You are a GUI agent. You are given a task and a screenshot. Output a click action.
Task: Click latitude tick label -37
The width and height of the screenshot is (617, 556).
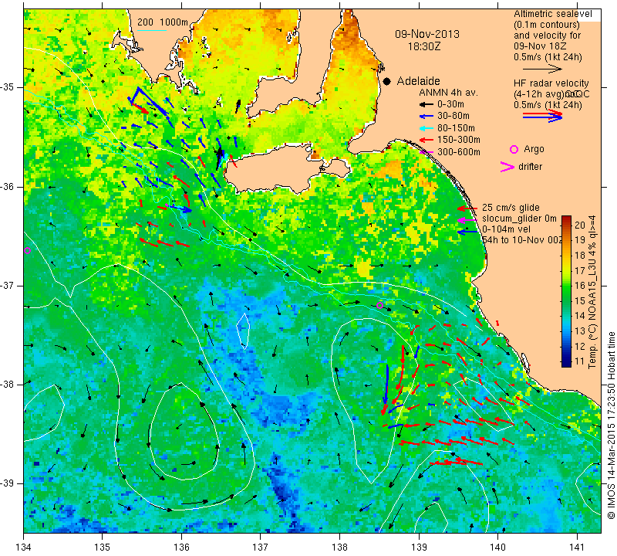coord(8,285)
